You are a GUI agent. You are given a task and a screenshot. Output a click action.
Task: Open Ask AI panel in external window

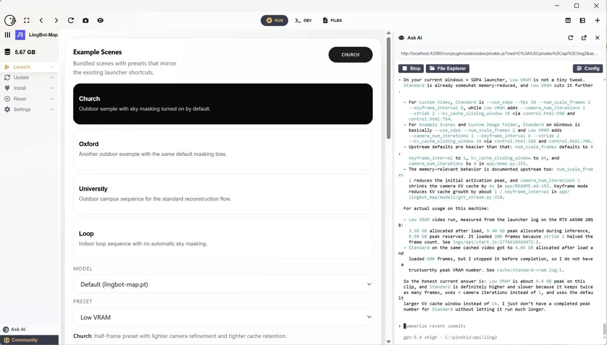[x=584, y=38]
